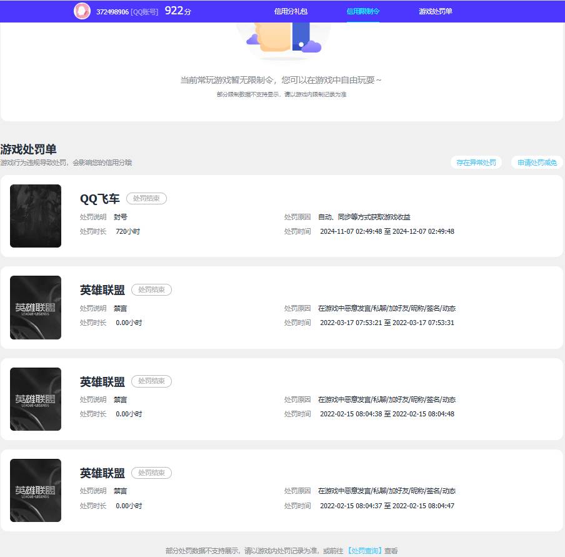Click the 922分 credit score

coord(177,11)
